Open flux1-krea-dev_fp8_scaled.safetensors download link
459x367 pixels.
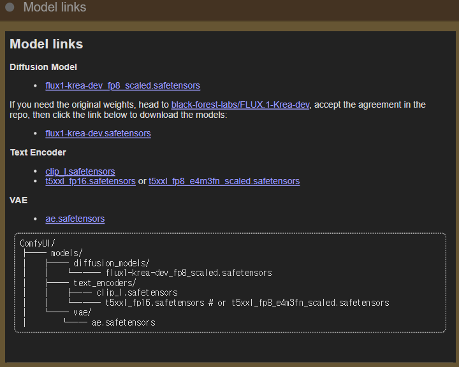click(122, 85)
